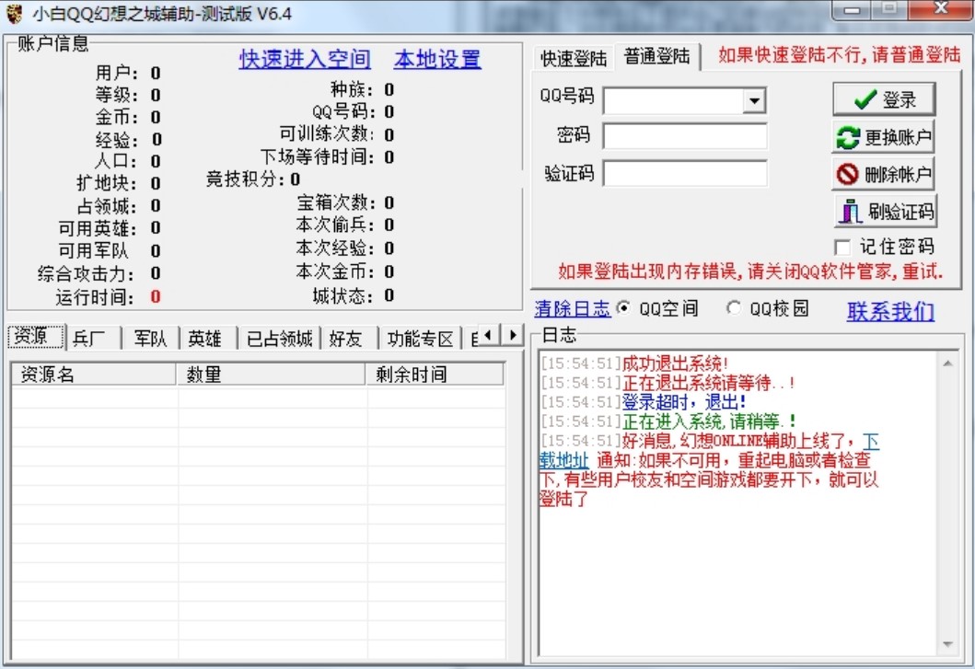Click the right arrow to reveal hidden tabs
Viewport: 975px width, 669px height.
pos(512,336)
